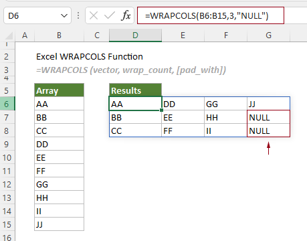Select Results cell 'JJ' in column G
The width and height of the screenshot is (307, 241).
tap(268, 104)
